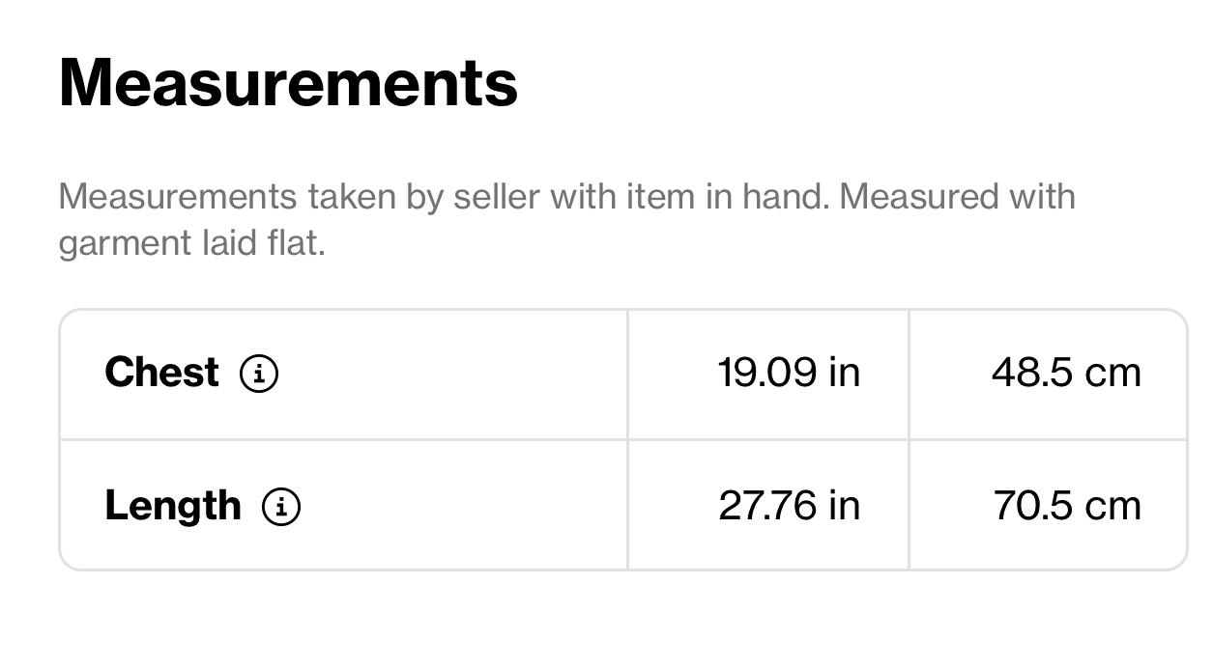
Task: Click the 70.5 cm length value
Action: pos(1067,506)
